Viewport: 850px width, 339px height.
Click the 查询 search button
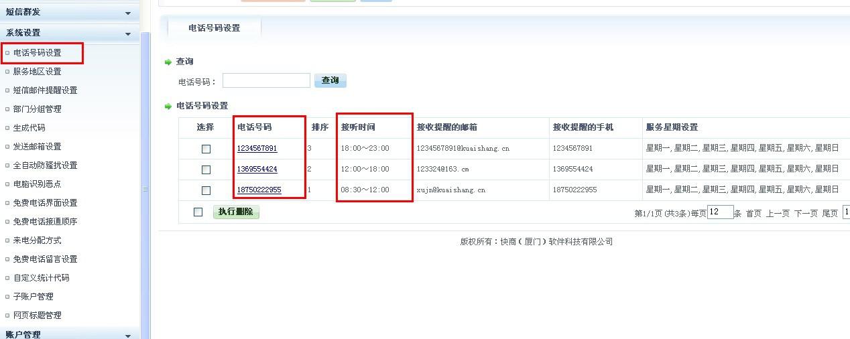pyautogui.click(x=330, y=80)
